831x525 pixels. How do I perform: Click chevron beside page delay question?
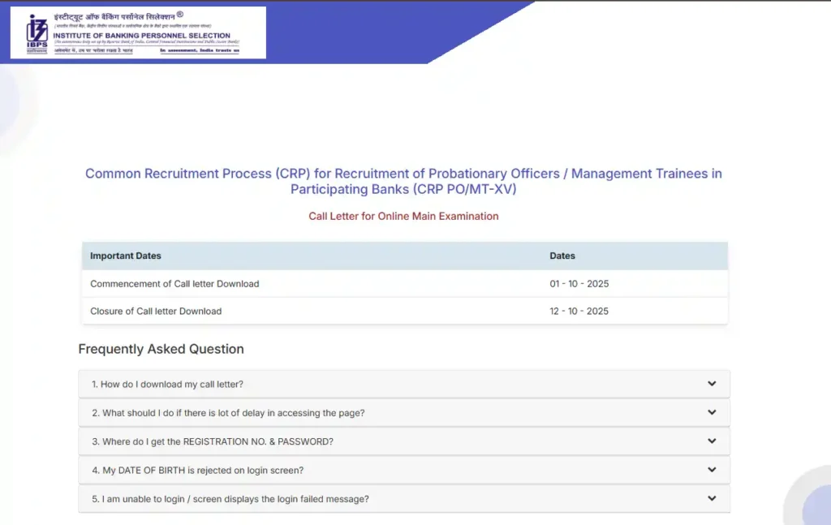coord(711,412)
